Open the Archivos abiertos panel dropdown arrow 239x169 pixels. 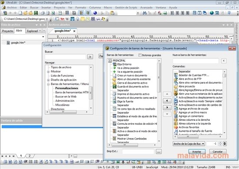tap(223, 25)
